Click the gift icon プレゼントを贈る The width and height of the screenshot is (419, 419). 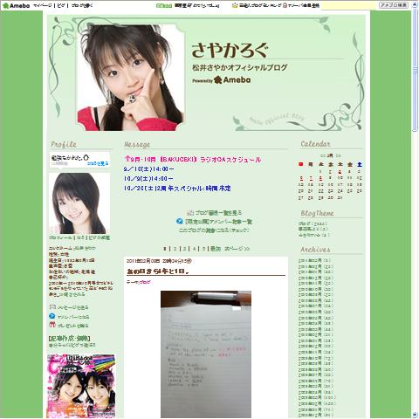click(52, 325)
